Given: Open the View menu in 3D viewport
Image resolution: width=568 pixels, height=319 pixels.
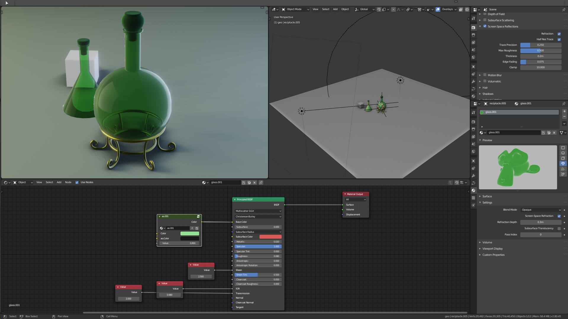Looking at the screenshot, I should pos(315,9).
